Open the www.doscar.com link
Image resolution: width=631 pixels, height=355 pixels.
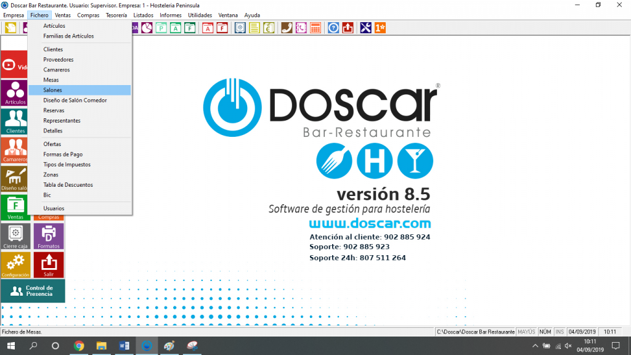[370, 223]
